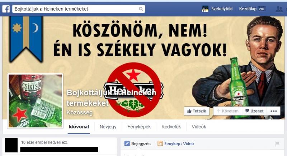This screenshot has width=287, height=156.
Task: Go to Kezdőlap home link
Action: click(248, 9)
